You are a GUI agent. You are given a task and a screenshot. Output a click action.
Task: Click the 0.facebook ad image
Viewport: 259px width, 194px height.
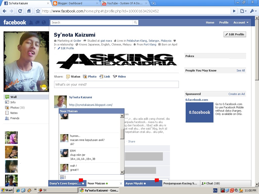pyautogui.click(x=199, y=112)
